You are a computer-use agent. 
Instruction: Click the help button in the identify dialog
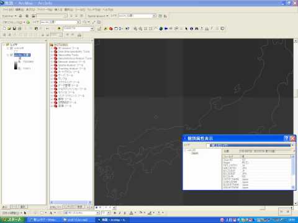click(x=286, y=138)
